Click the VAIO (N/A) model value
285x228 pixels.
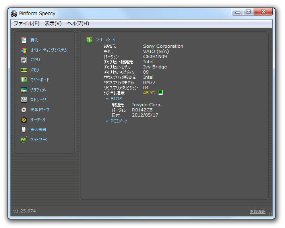click(x=156, y=51)
